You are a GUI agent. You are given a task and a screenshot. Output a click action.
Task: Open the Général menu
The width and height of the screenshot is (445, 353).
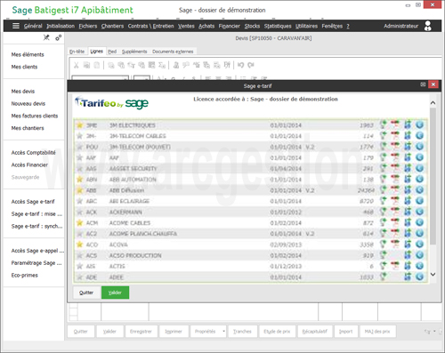tap(33, 26)
